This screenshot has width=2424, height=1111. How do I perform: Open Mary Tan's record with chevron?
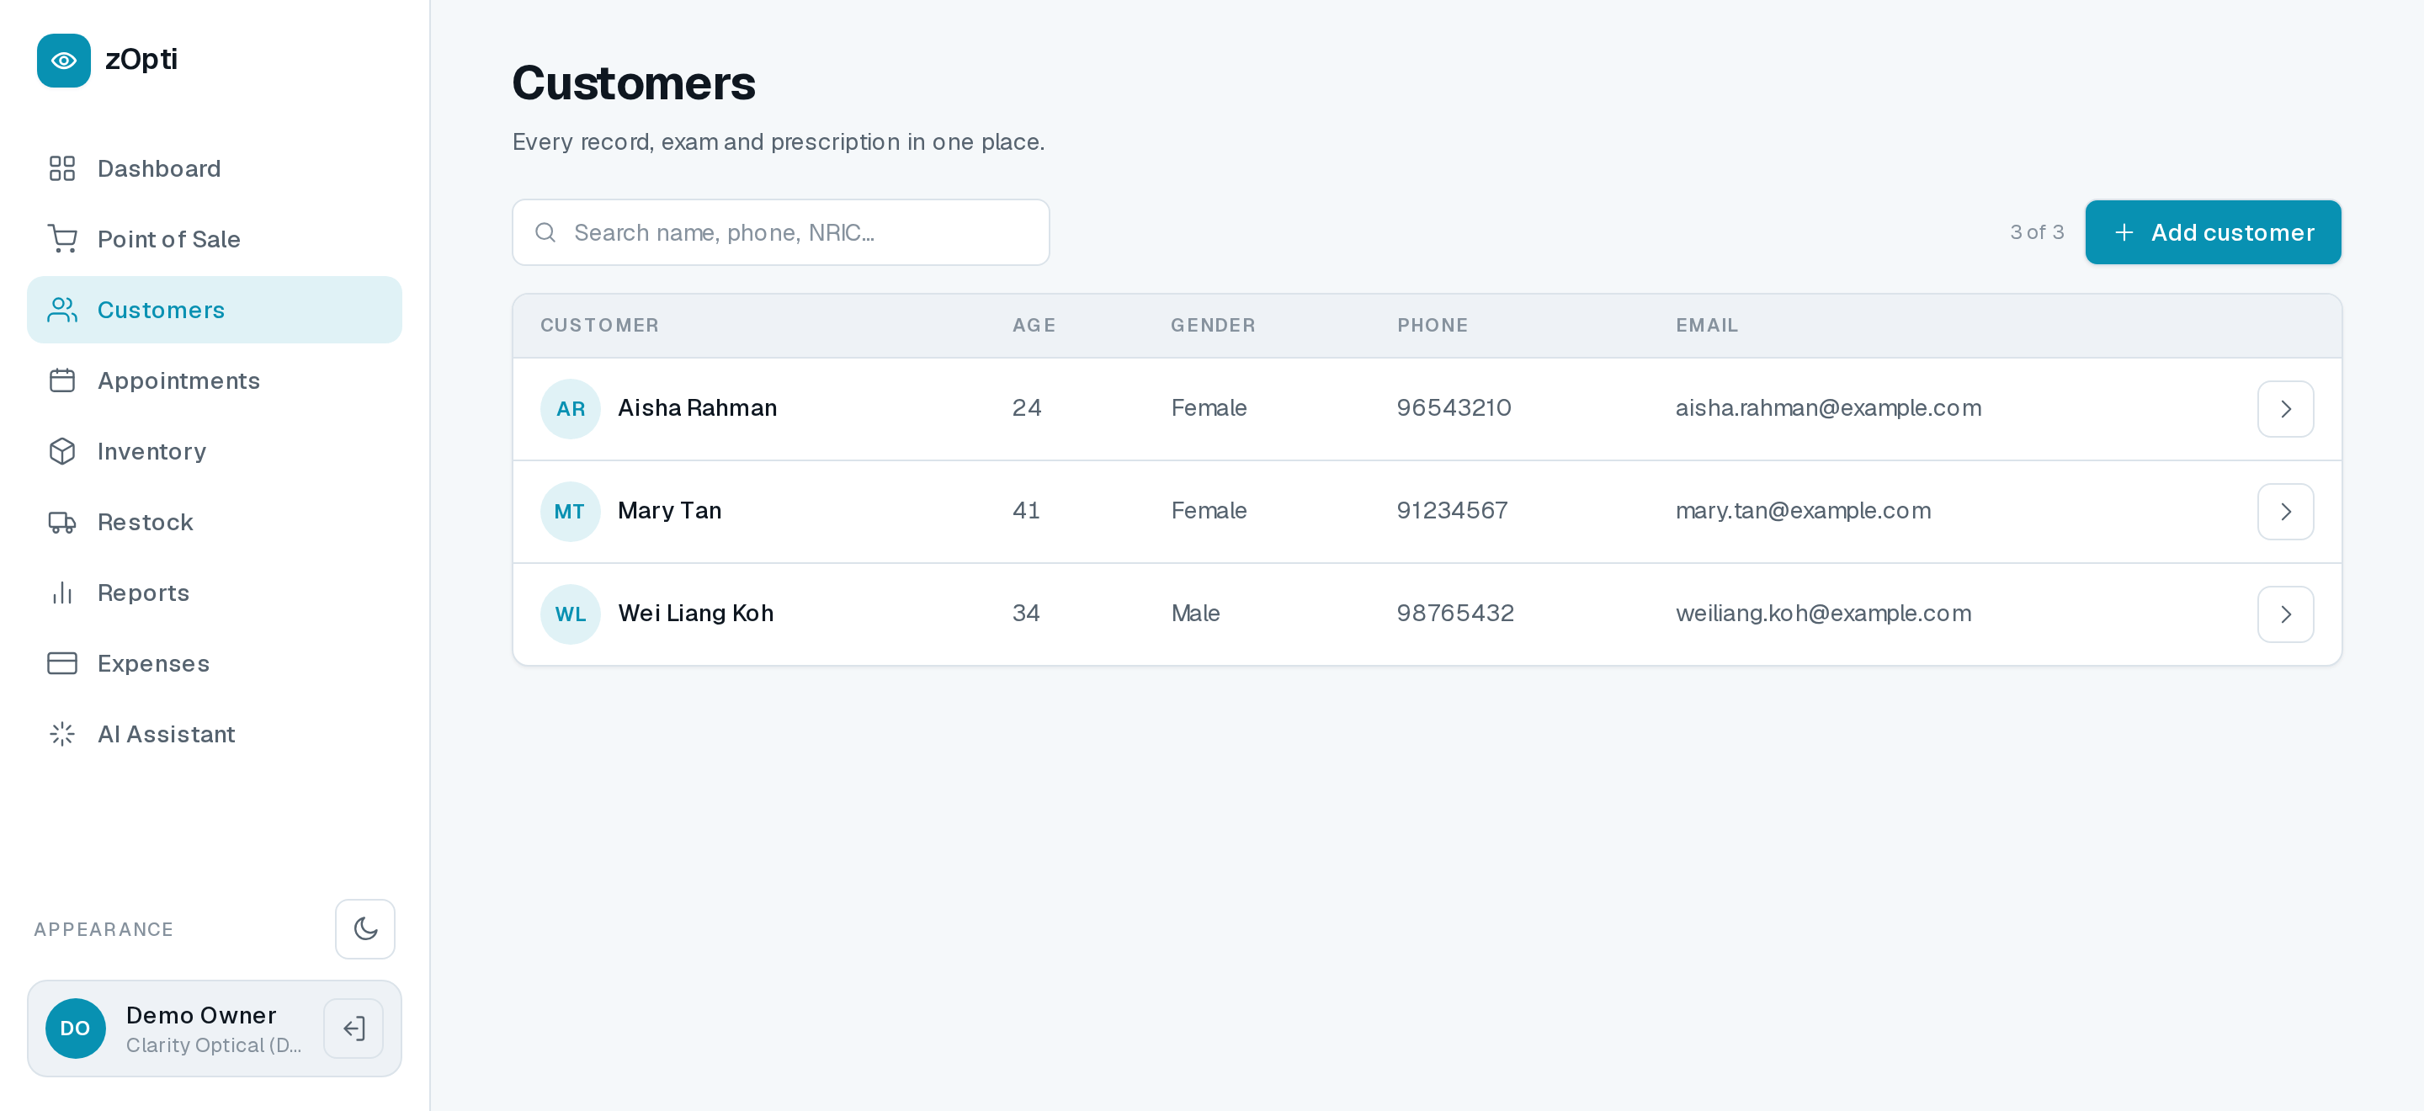(2286, 512)
